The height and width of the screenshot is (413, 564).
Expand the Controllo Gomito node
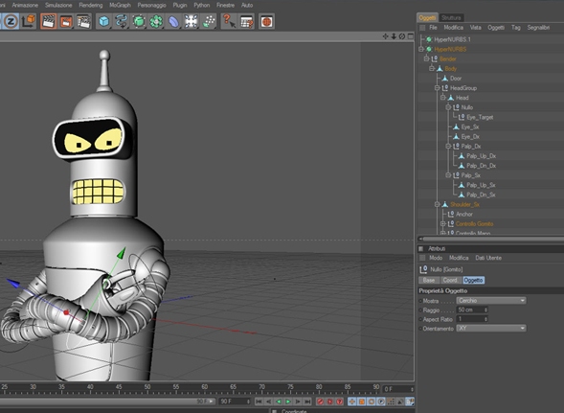point(443,224)
